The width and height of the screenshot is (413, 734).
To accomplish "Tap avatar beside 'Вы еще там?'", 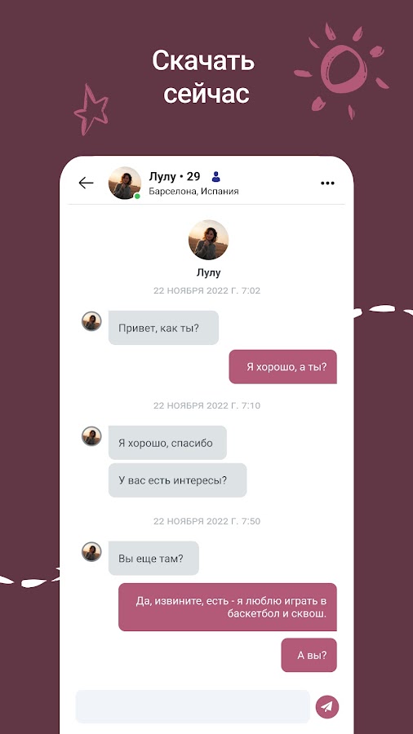I will [x=91, y=551].
